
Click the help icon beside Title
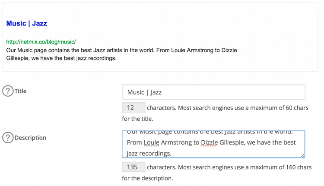(x=8, y=91)
